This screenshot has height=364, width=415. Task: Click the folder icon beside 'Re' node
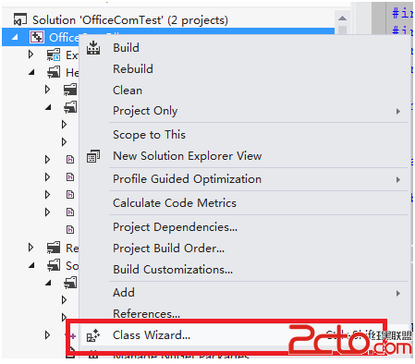pyautogui.click(x=54, y=248)
